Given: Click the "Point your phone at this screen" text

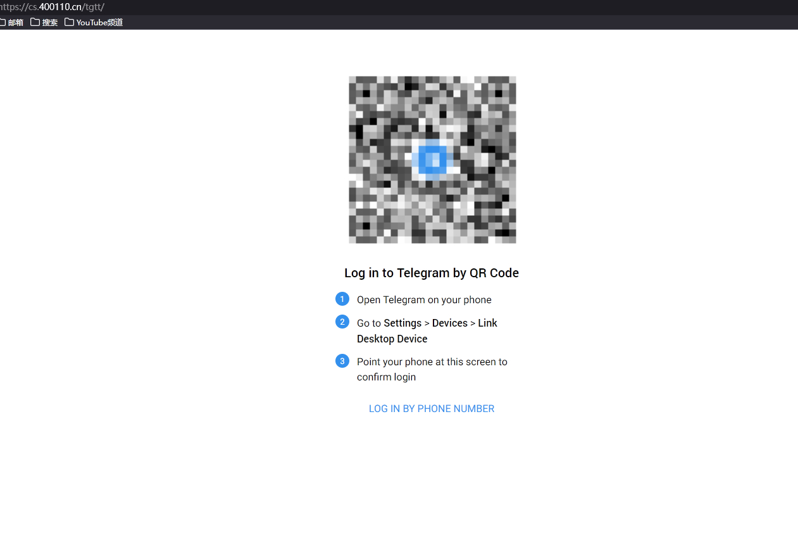Looking at the screenshot, I should [x=432, y=362].
